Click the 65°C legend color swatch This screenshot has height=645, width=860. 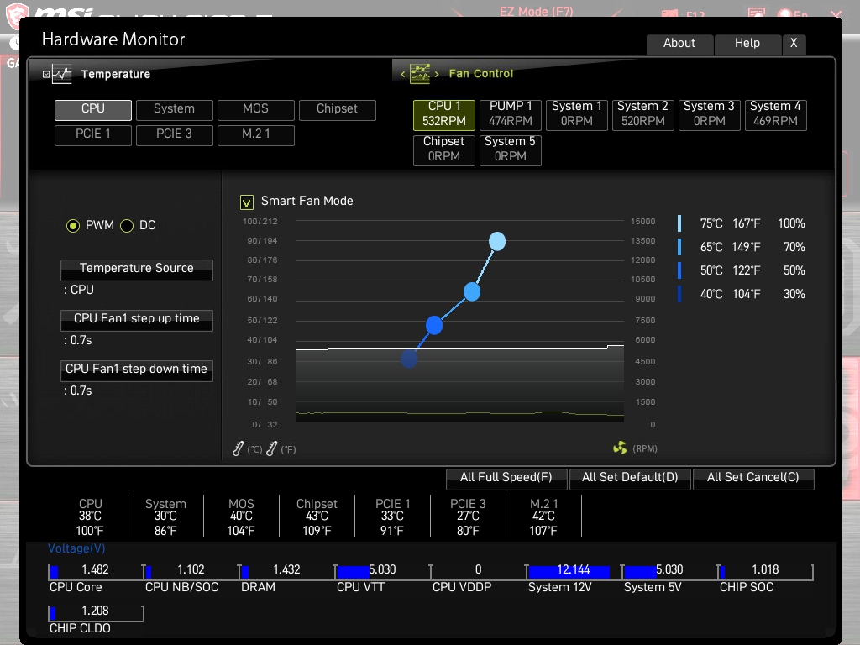coord(679,247)
